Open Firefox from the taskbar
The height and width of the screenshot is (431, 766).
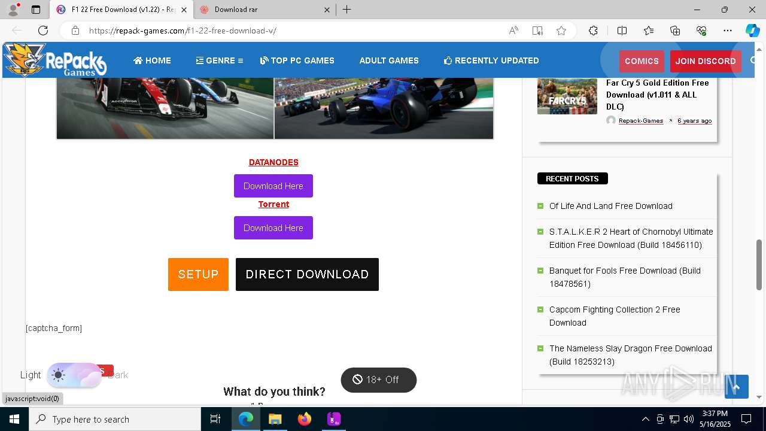coord(305,419)
